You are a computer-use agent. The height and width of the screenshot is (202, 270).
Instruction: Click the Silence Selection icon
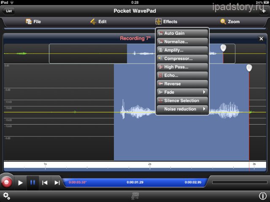(x=160, y=101)
